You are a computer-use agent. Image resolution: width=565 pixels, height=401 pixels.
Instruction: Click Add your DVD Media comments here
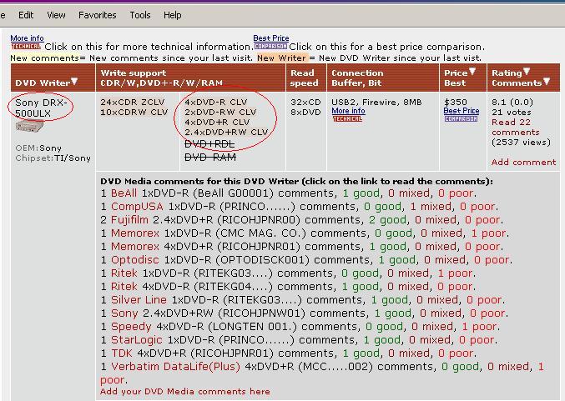coord(184,391)
